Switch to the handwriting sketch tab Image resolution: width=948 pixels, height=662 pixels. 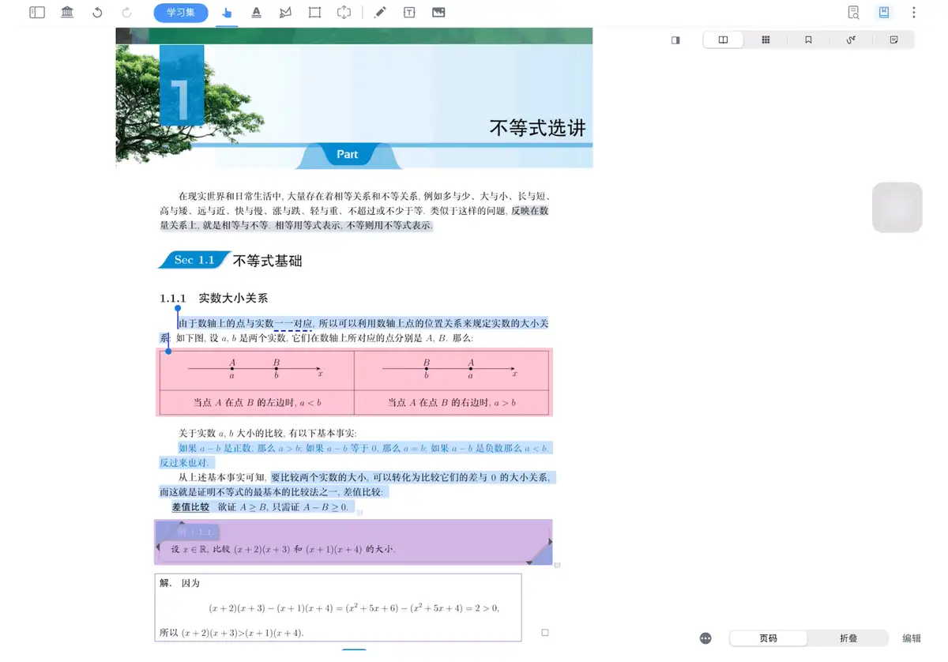(x=851, y=39)
